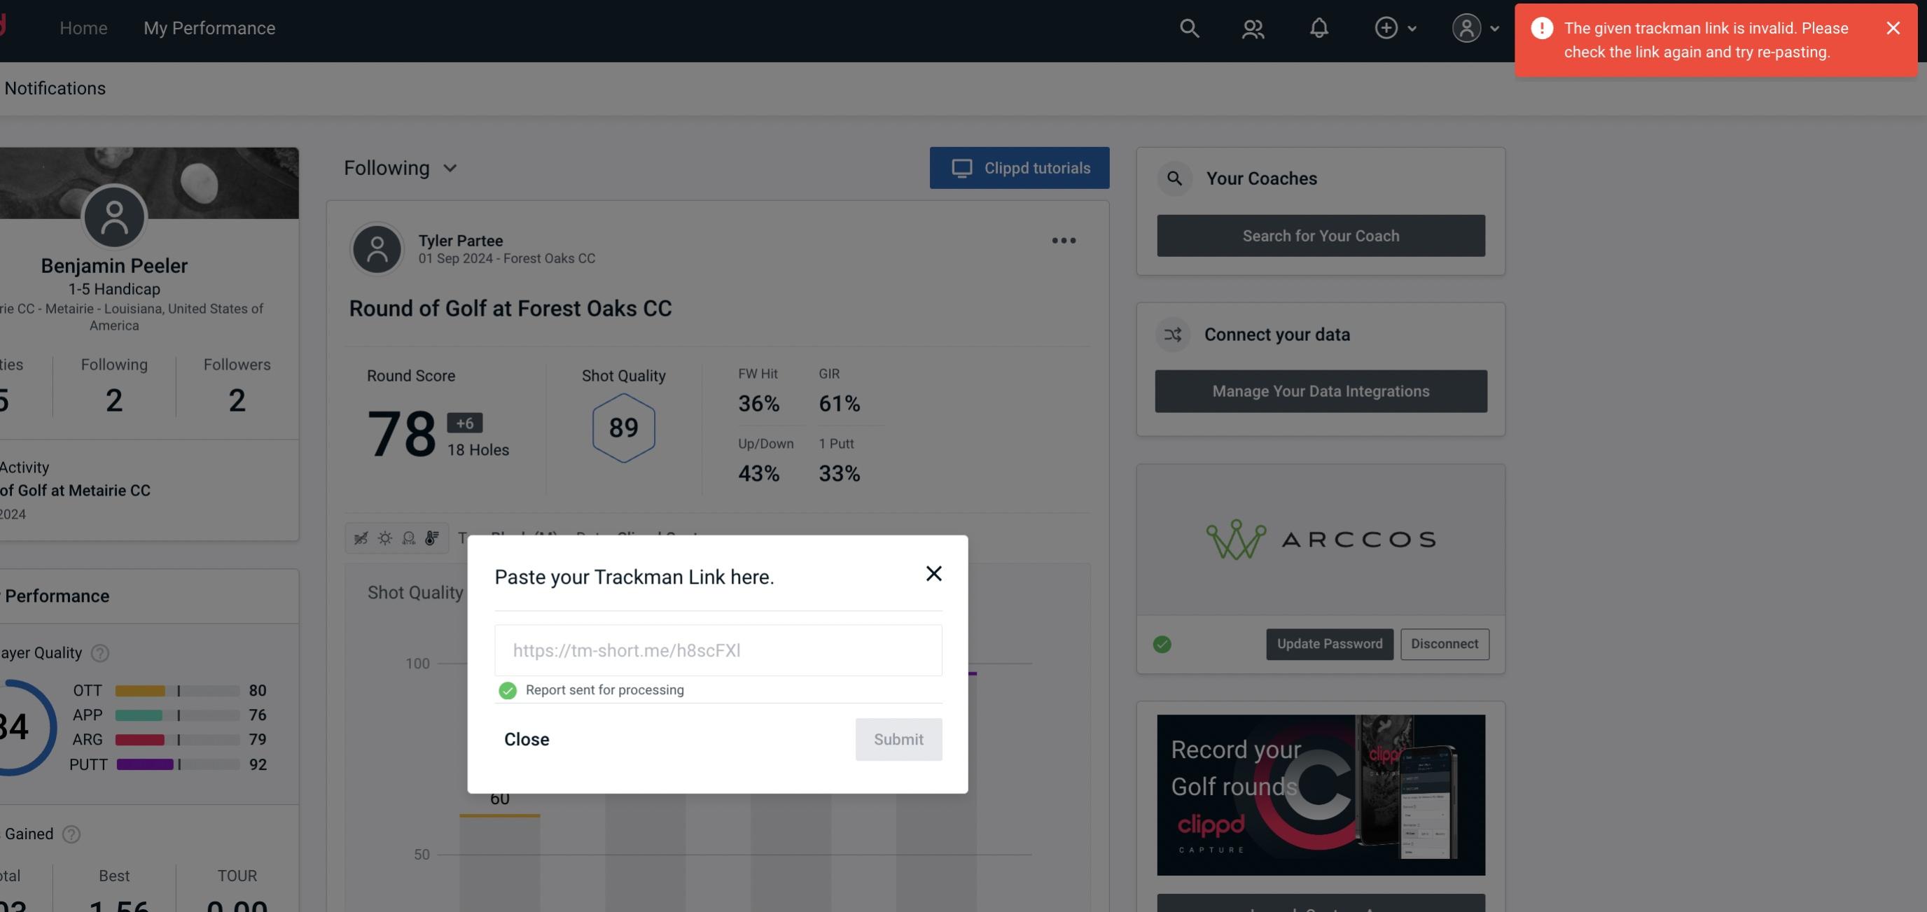Expand the Following feed dropdown
Screen dimensions: 1927x912
(x=401, y=167)
